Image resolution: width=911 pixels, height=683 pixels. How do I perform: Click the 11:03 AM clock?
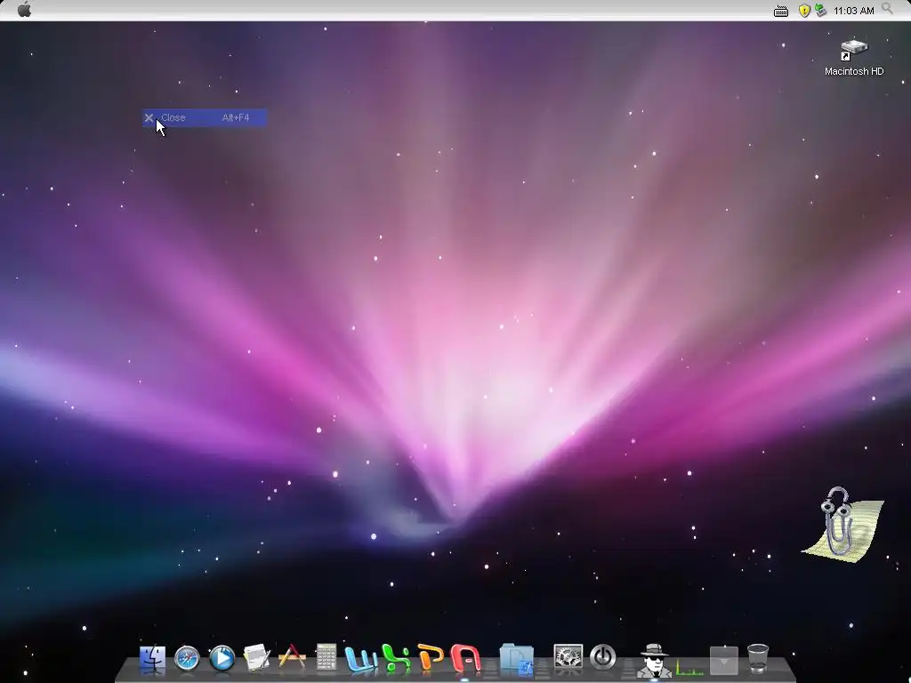(853, 11)
